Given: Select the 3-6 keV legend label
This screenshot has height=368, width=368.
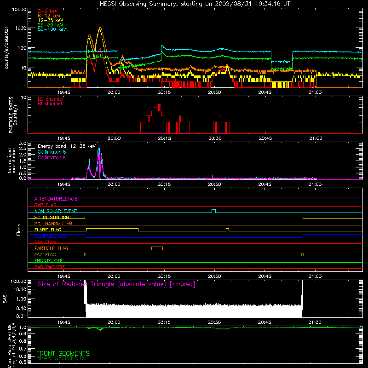Looking at the screenshot, I should (x=47, y=11).
